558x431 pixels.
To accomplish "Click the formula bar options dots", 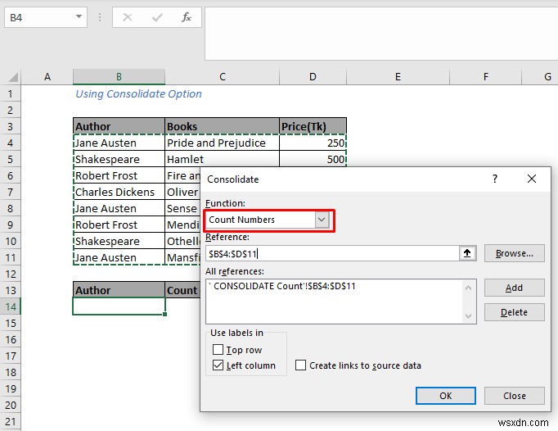I will click(100, 17).
